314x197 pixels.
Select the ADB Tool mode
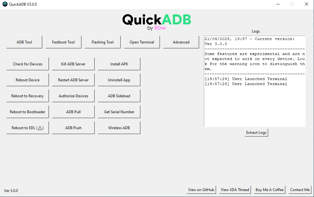click(24, 42)
